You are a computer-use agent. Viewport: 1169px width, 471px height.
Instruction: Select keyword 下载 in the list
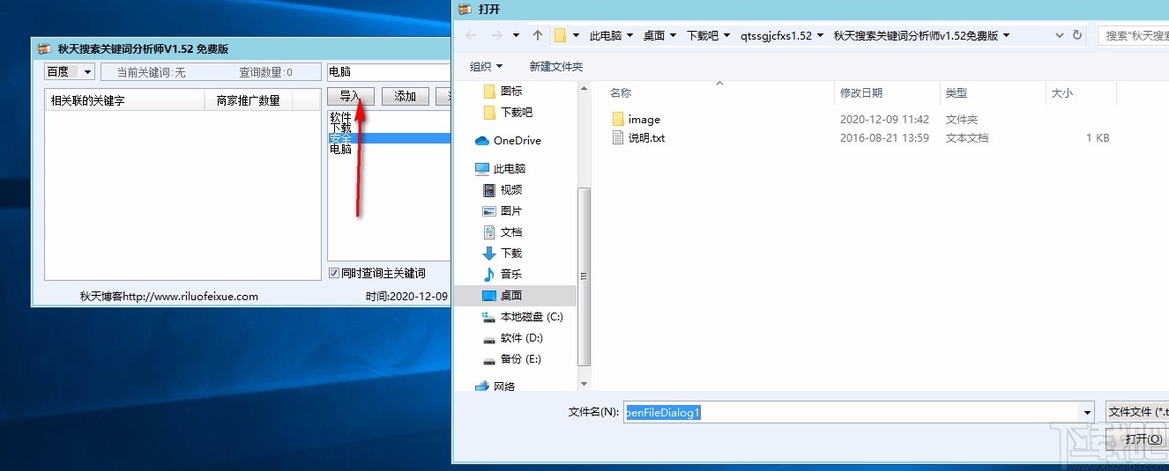tap(340, 128)
